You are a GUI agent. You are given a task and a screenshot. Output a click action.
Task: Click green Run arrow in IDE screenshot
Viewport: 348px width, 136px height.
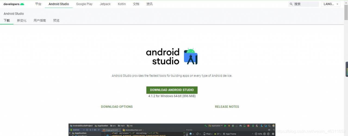(225, 126)
